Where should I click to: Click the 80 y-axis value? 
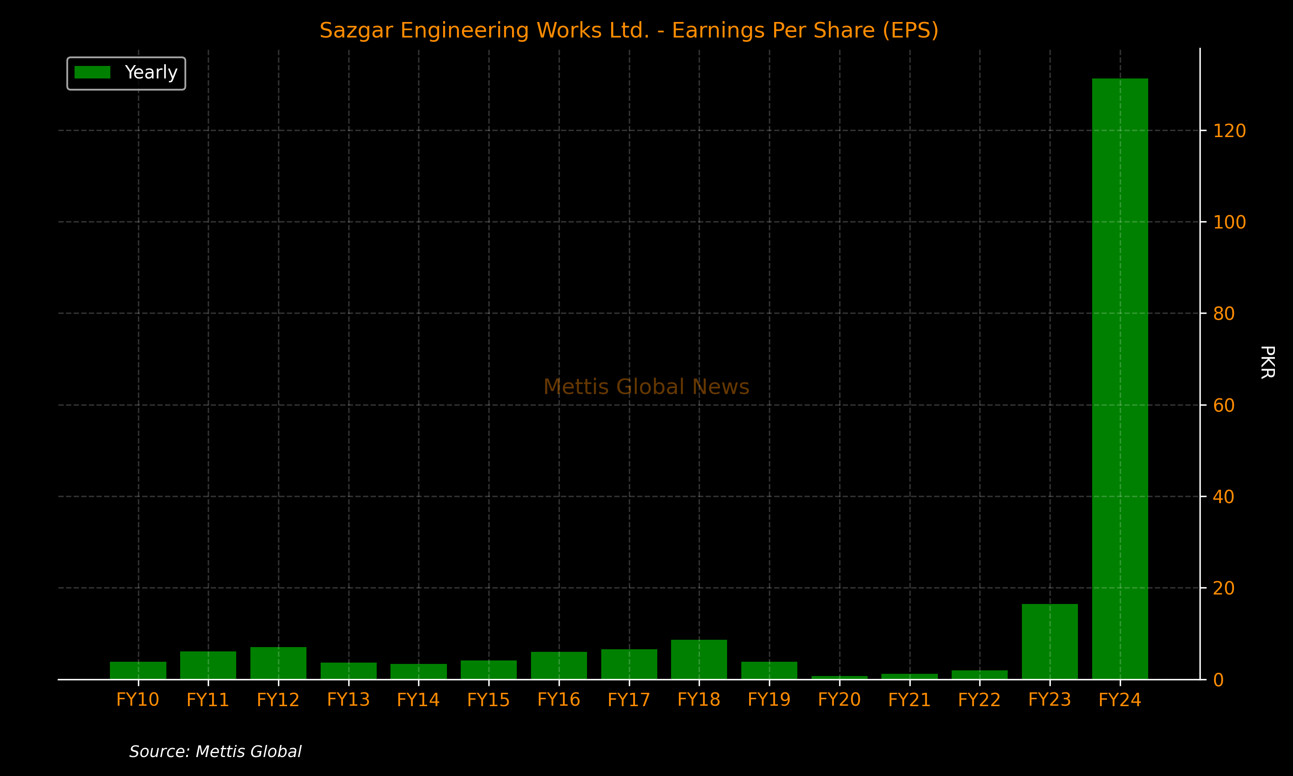[1224, 314]
